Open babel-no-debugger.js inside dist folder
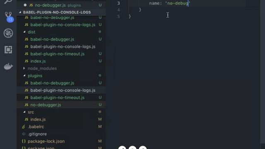 (x=52, y=39)
